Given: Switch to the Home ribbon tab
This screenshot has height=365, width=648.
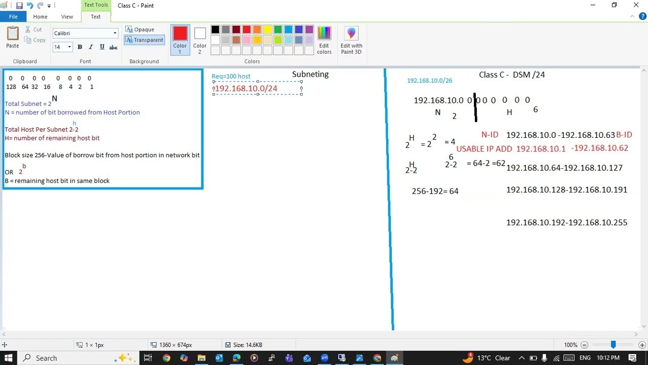Looking at the screenshot, I should coord(40,17).
